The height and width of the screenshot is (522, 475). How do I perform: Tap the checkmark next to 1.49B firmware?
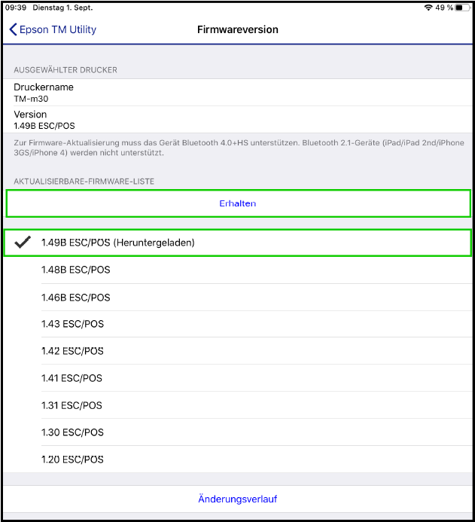23,243
